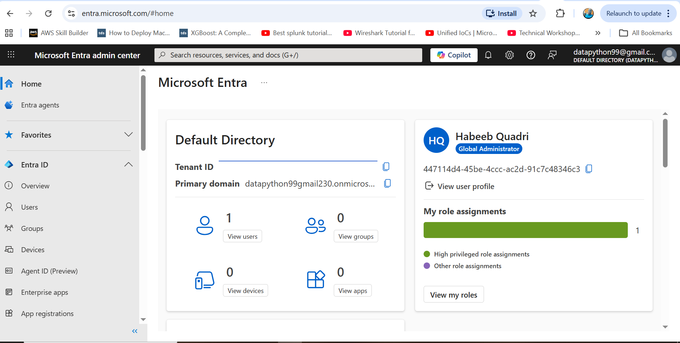Click the View apps button
This screenshot has width=680, height=343.
coord(353,291)
